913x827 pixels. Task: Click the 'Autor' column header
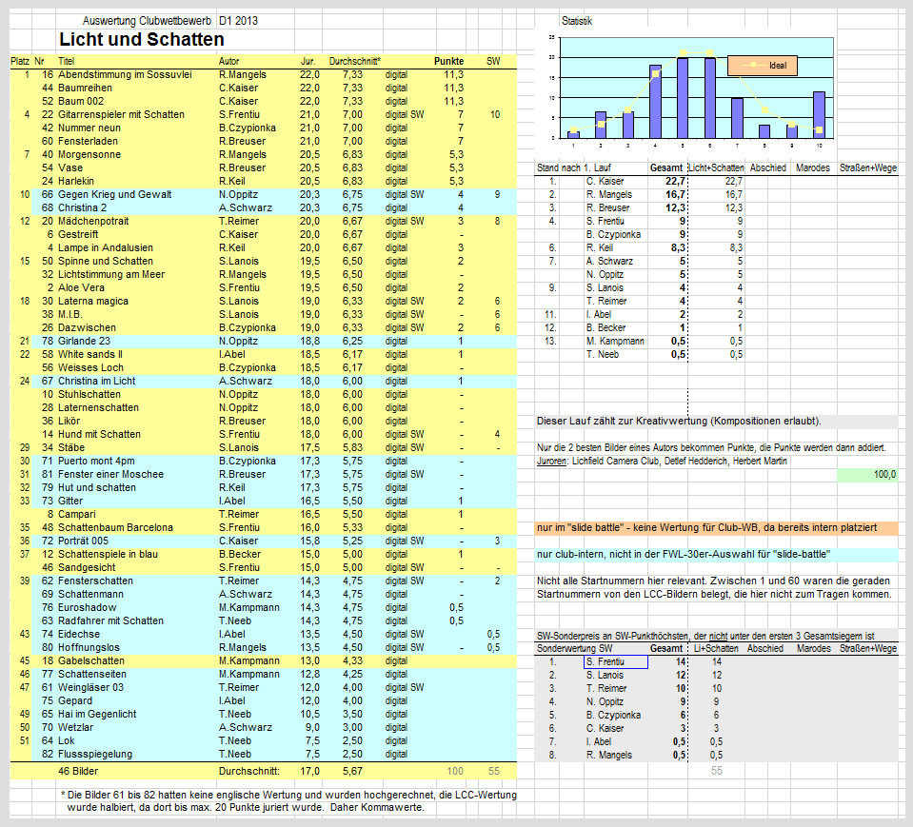(x=228, y=61)
